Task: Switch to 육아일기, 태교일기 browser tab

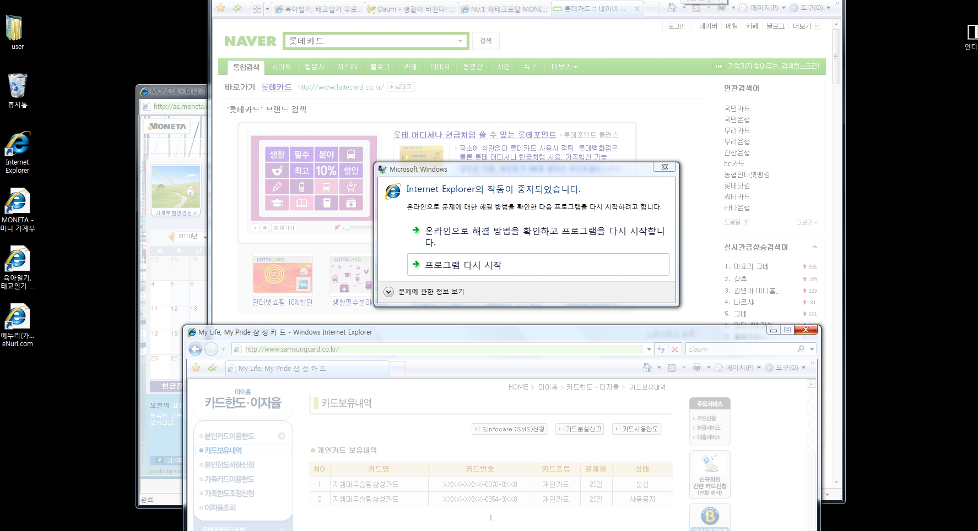Action: coord(318,9)
